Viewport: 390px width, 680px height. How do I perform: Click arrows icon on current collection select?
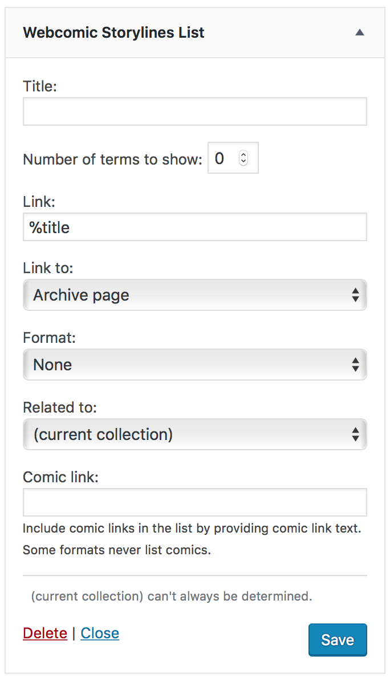355,434
